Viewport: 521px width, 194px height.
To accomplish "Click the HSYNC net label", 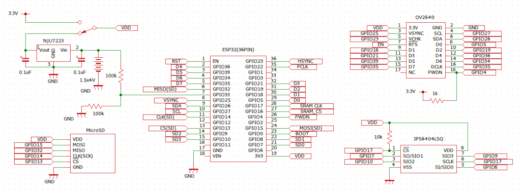I will click(306, 61).
